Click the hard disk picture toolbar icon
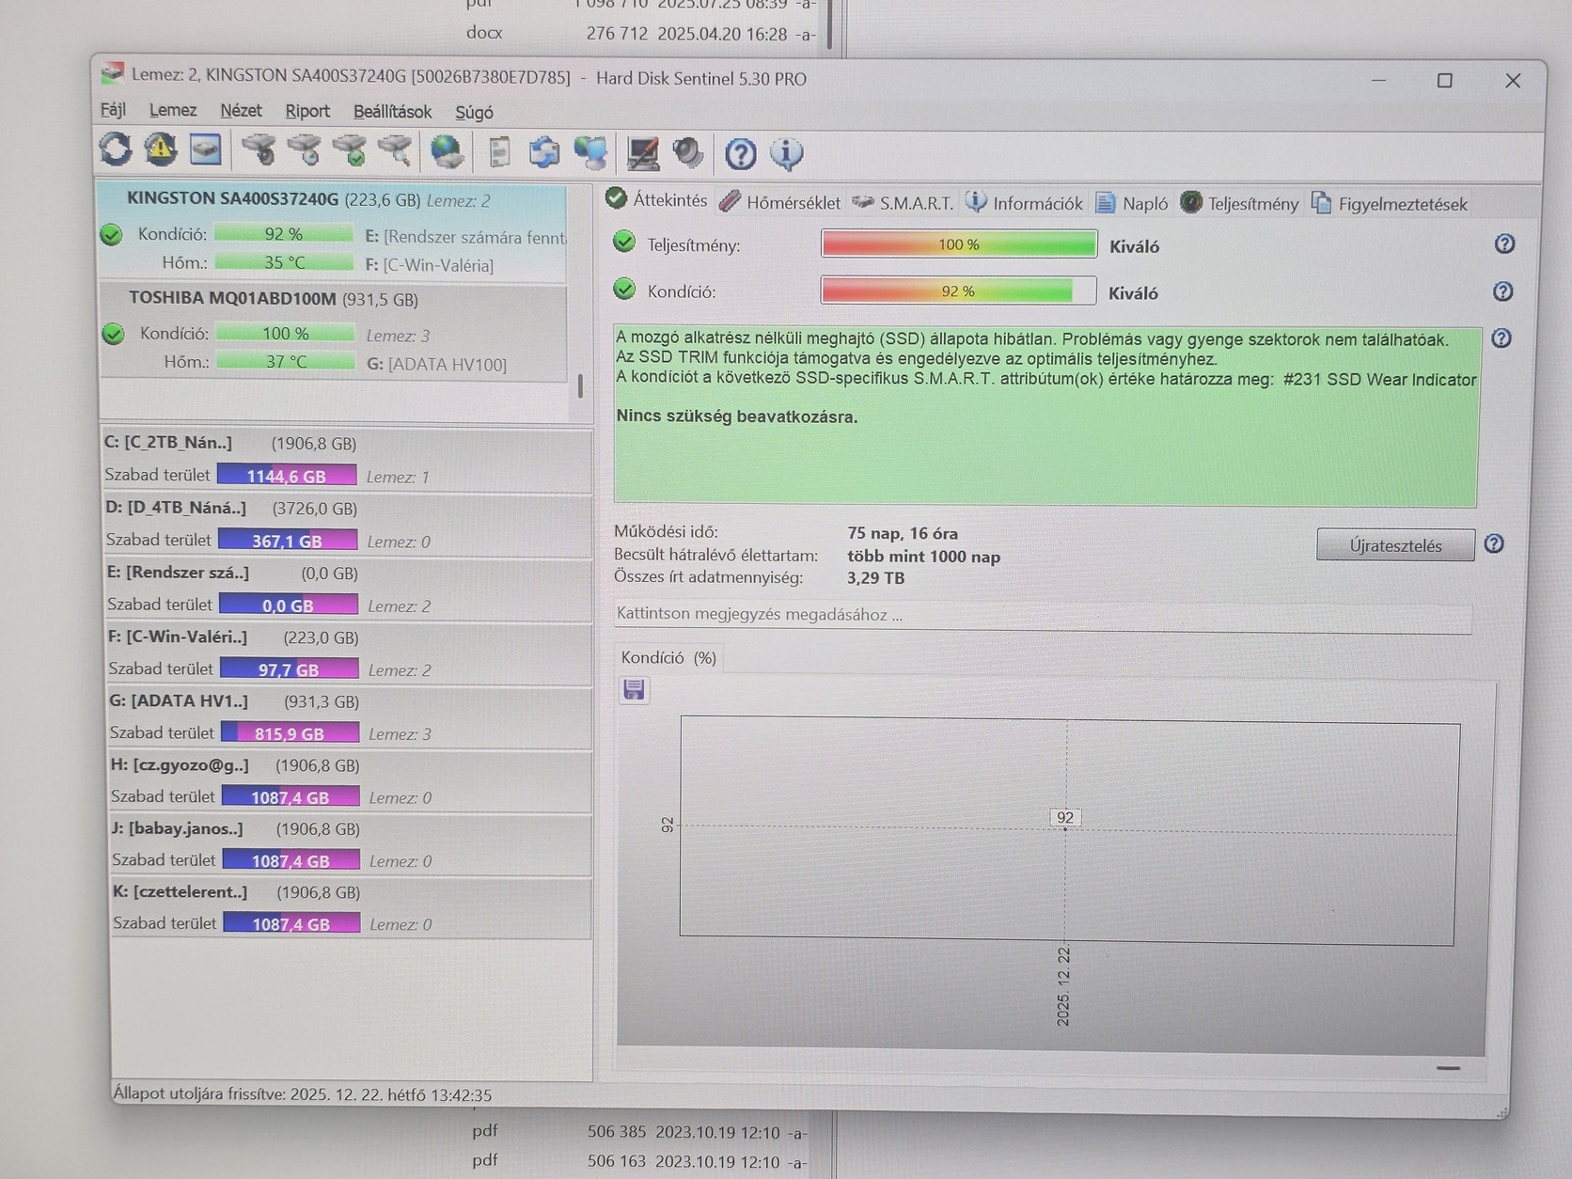 [x=206, y=149]
